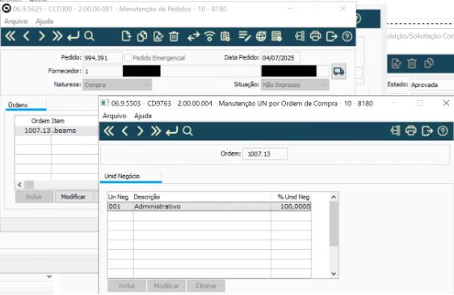Go to last record in Manutenção de Pedidos toolbar
Screen dimensions: 454x295
pyautogui.click(x=57, y=36)
